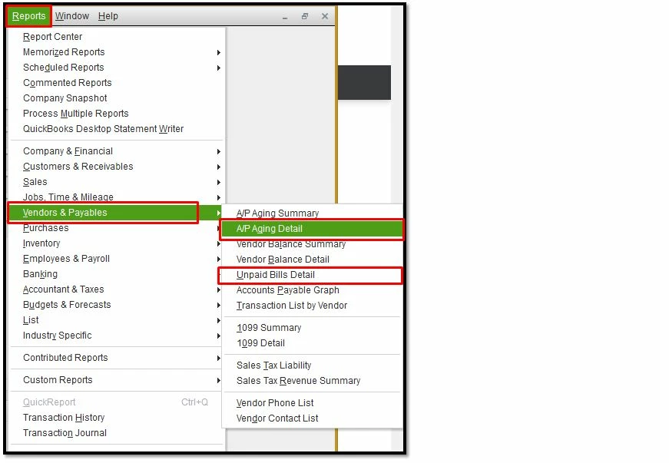669x463 pixels.
Task: Choose Commented Reports
Action: point(117,83)
